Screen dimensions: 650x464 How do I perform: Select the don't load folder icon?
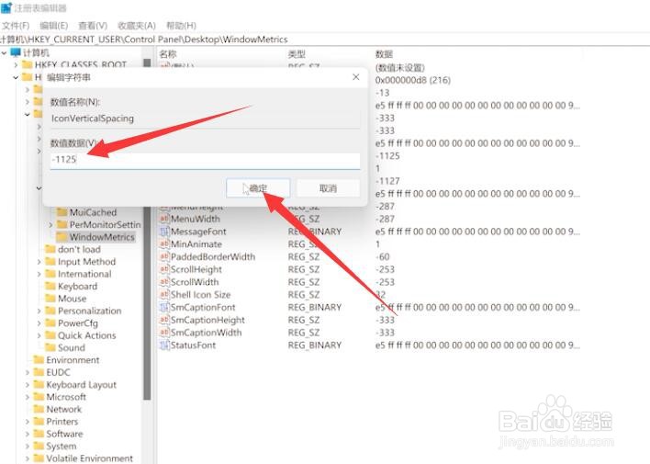(x=50, y=249)
